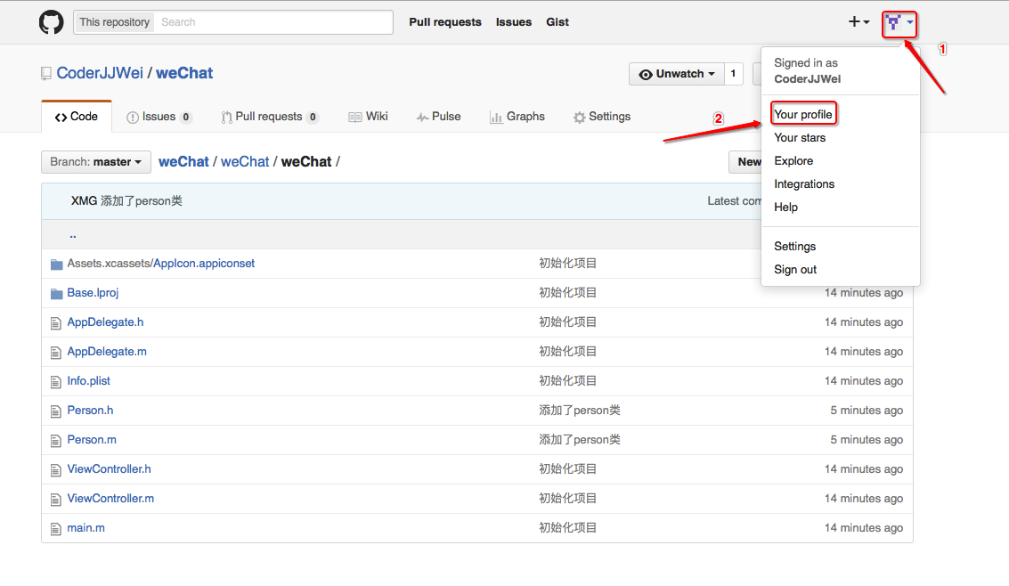Switch to the Pulse tab

coord(438,117)
